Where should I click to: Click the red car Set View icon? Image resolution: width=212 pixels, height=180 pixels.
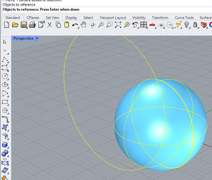click(152, 25)
